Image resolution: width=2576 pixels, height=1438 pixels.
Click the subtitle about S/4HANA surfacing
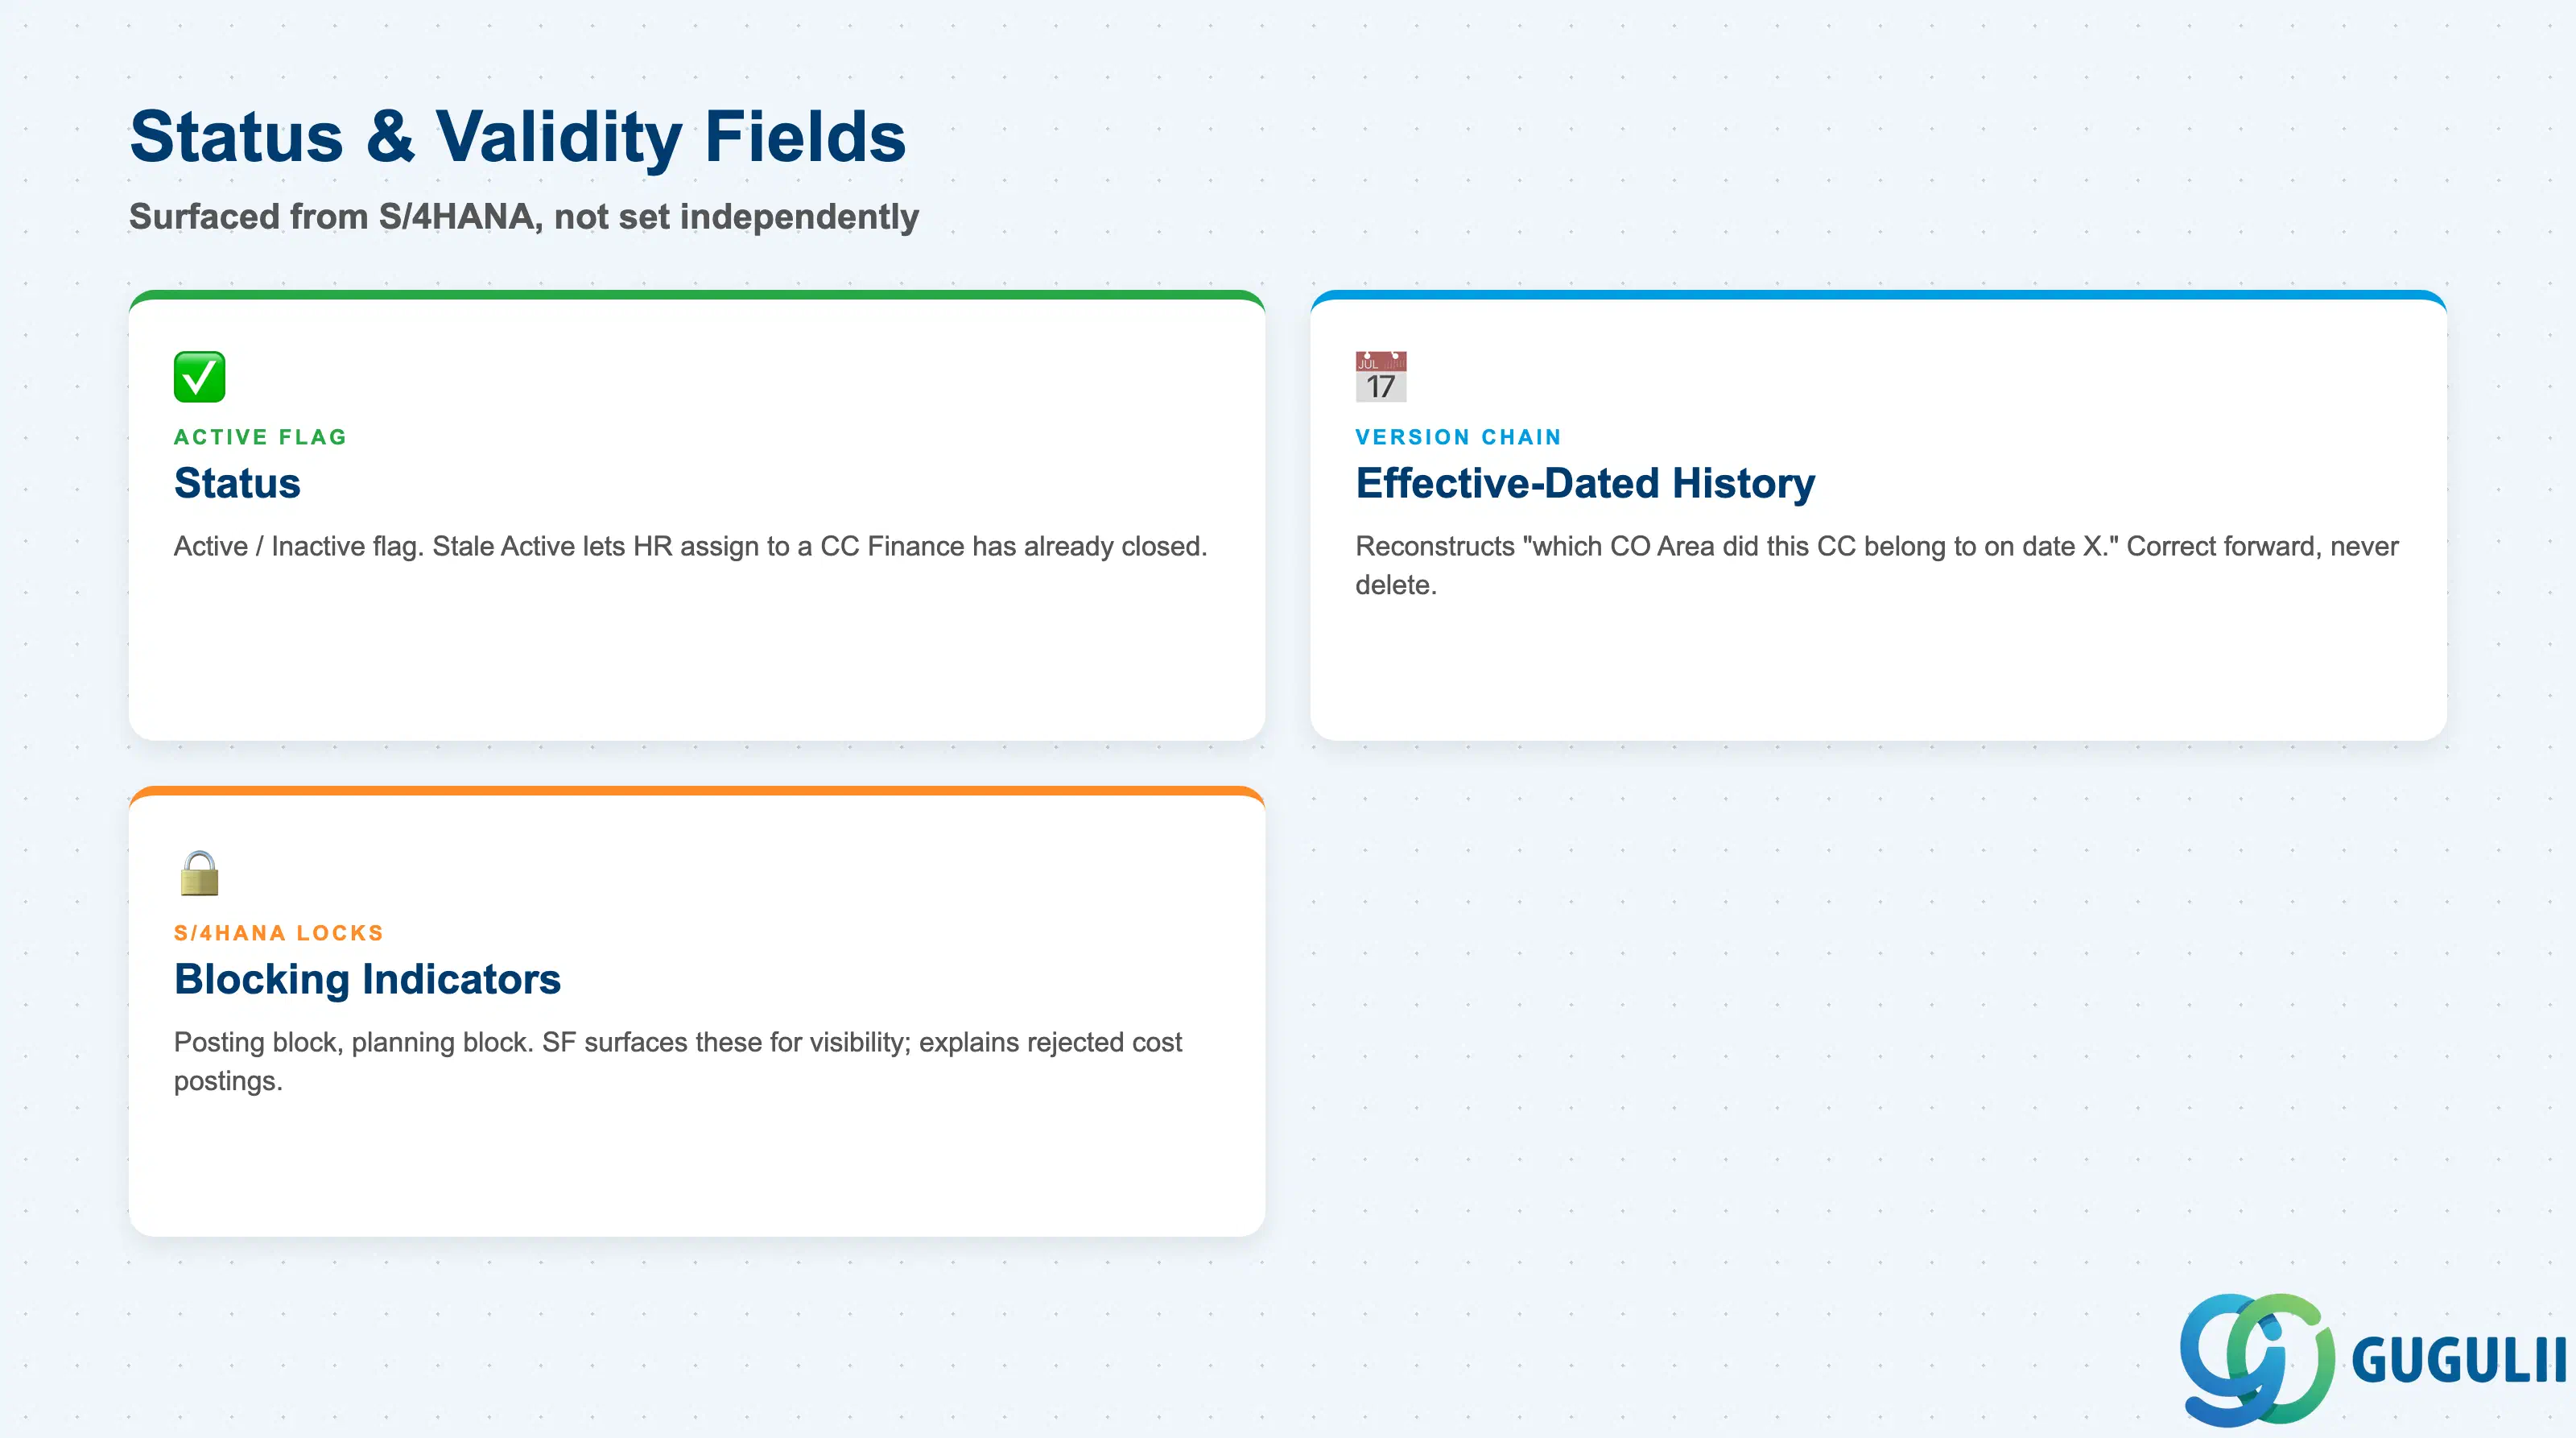524,217
